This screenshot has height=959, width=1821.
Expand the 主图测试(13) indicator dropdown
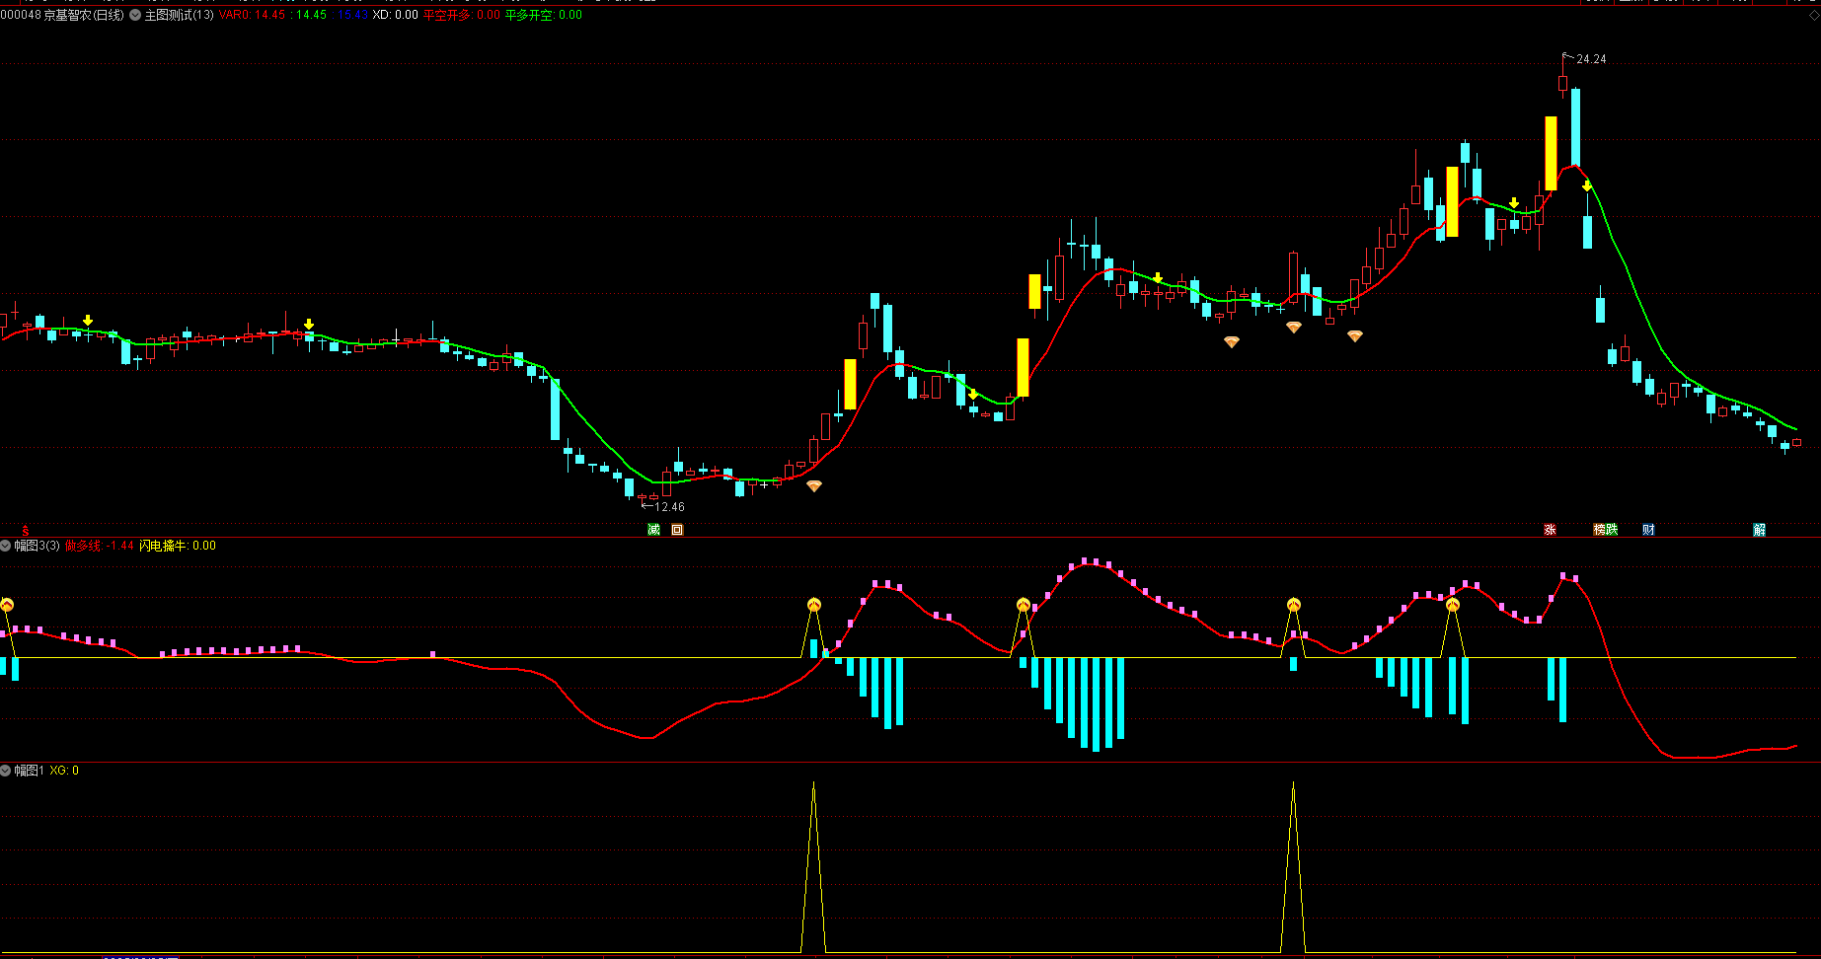click(135, 15)
